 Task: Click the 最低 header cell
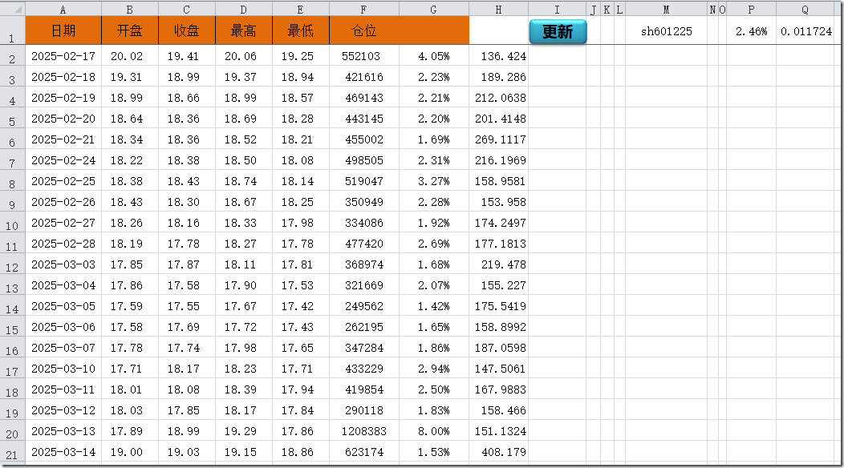[301, 30]
